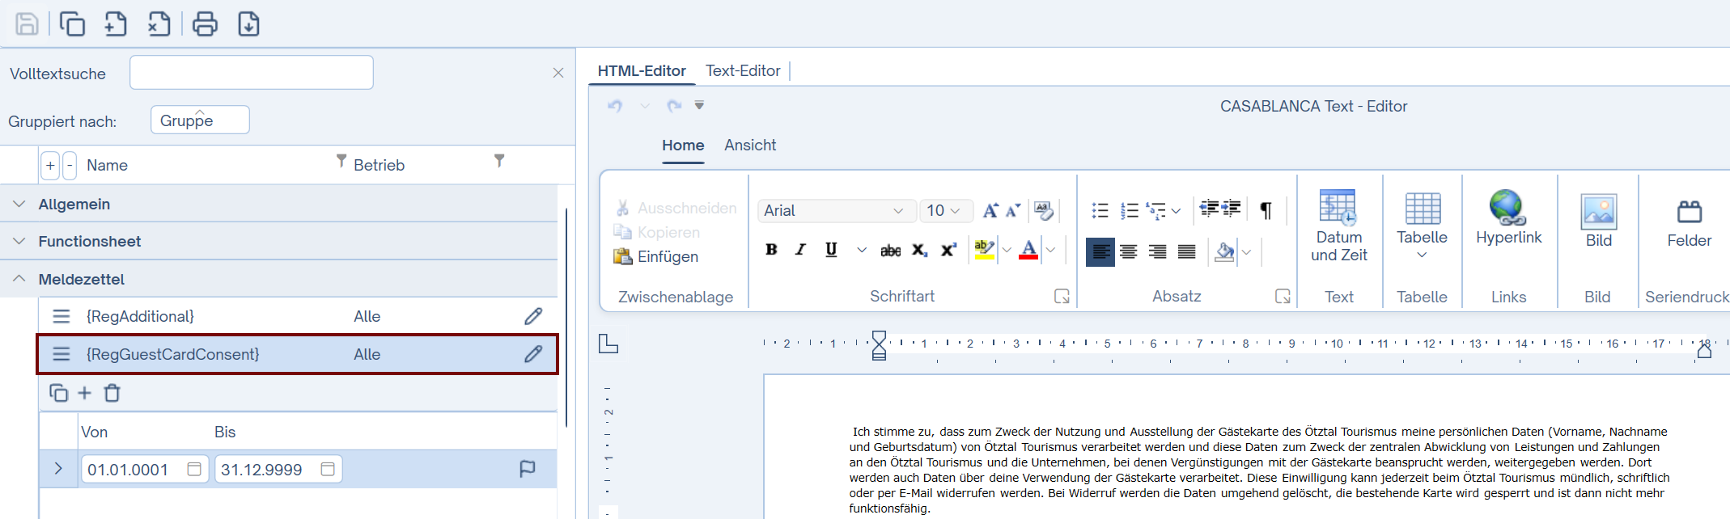Click the save icon in top toolbar
The height and width of the screenshot is (519, 1730).
point(27,24)
